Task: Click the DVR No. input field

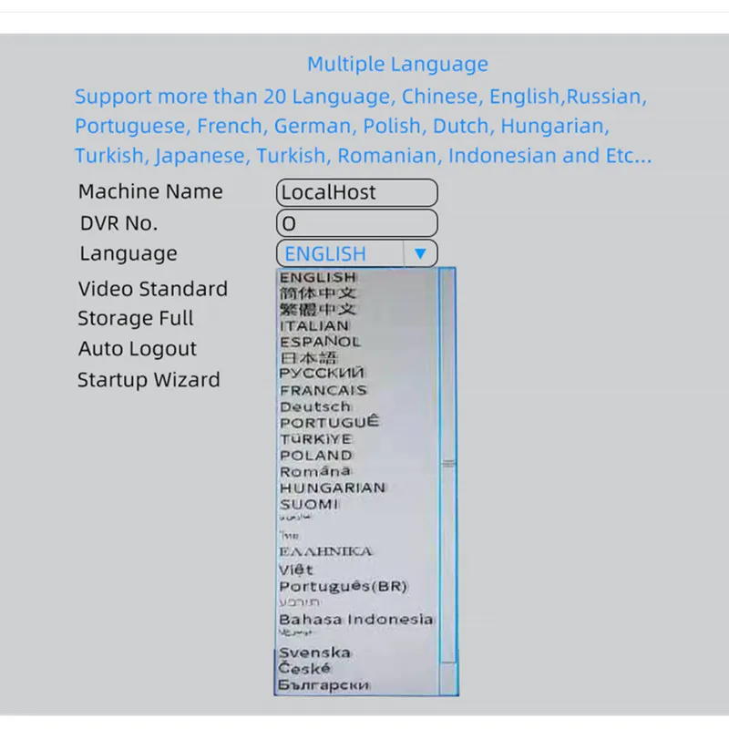Action: pyautogui.click(x=356, y=223)
